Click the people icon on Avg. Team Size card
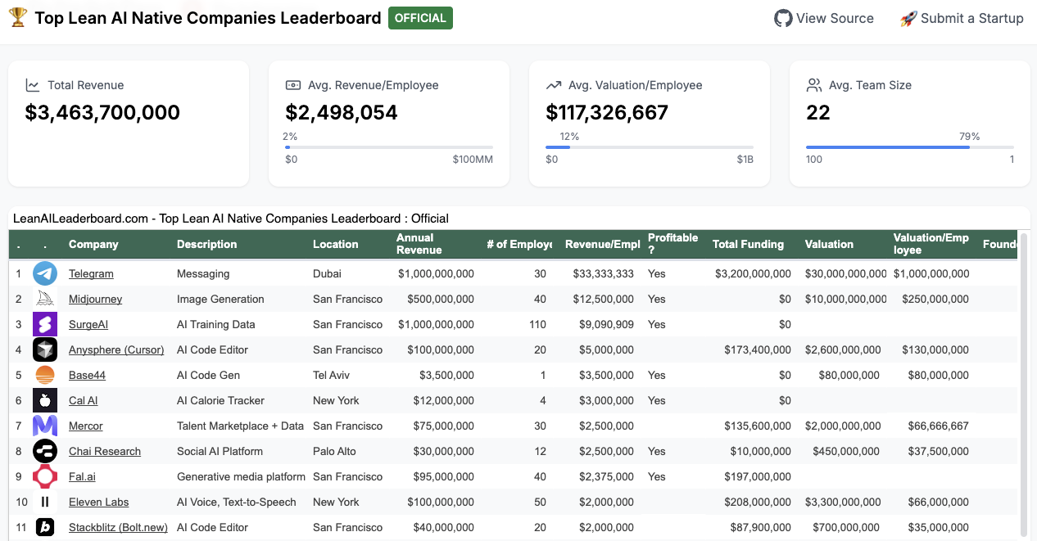Image resolution: width=1037 pixels, height=541 pixels. (x=813, y=84)
